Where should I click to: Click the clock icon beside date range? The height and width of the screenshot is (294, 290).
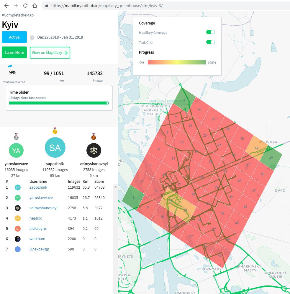(x=32, y=37)
